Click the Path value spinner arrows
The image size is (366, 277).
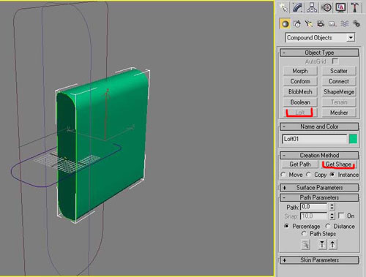[332, 207]
